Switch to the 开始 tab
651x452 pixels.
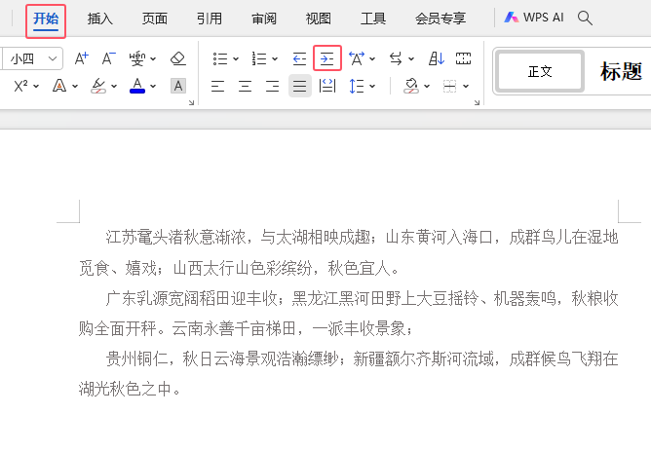[46, 19]
